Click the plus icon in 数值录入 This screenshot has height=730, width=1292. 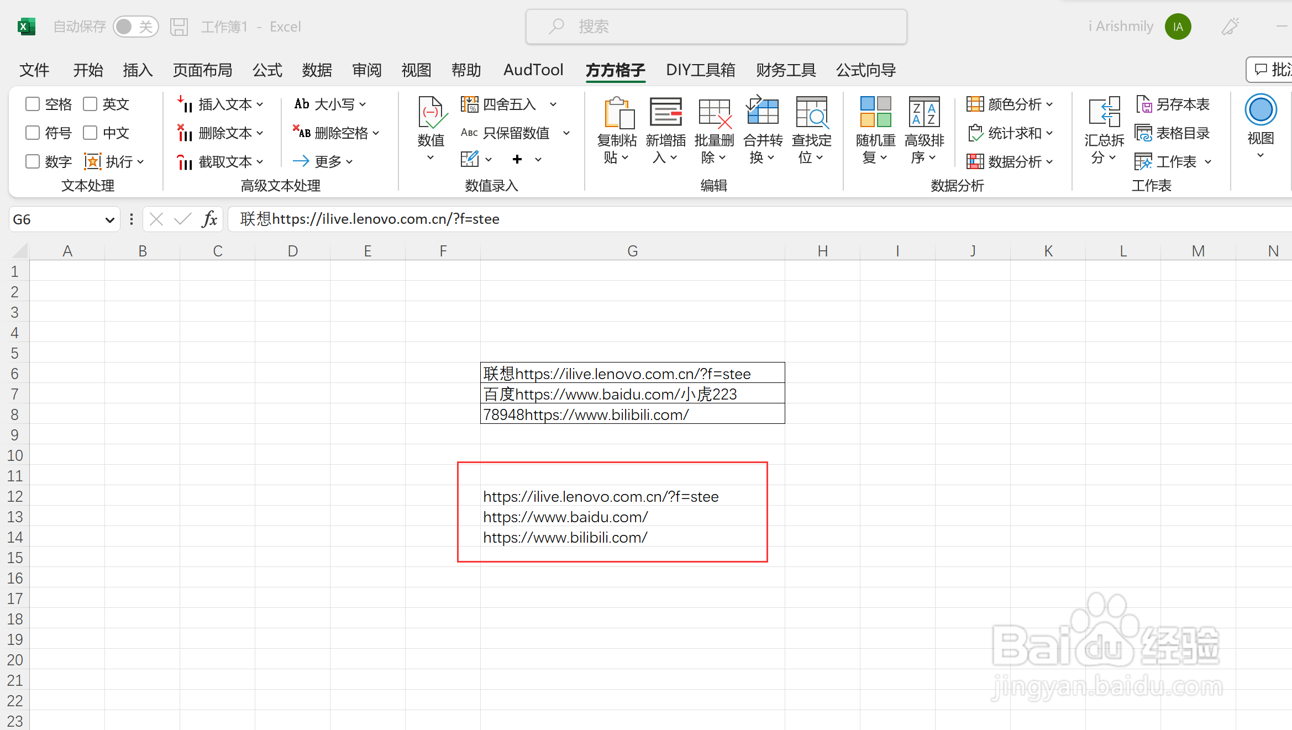click(x=517, y=159)
